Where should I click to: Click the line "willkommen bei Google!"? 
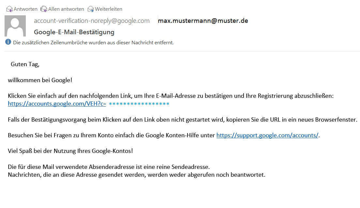coord(40,80)
